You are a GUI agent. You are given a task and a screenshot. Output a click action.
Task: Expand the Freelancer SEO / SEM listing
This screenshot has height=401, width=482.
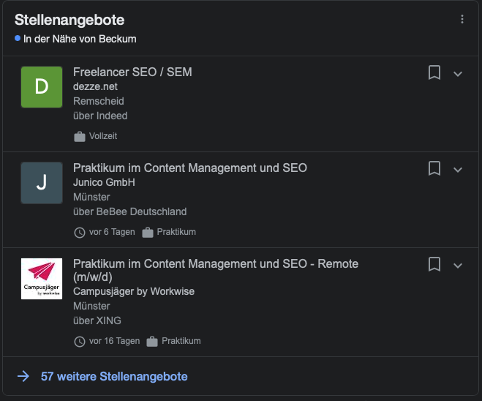click(458, 73)
